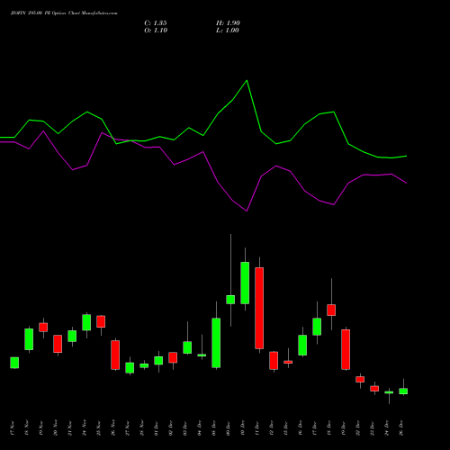
Task: Select the '28 Nov' date label
Action: click(x=142, y=428)
